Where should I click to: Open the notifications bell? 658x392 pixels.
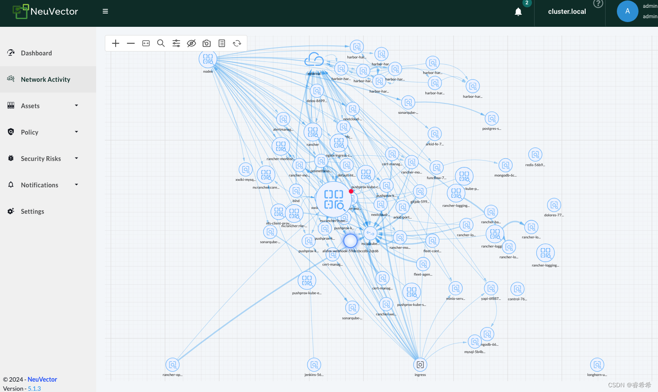pos(518,12)
